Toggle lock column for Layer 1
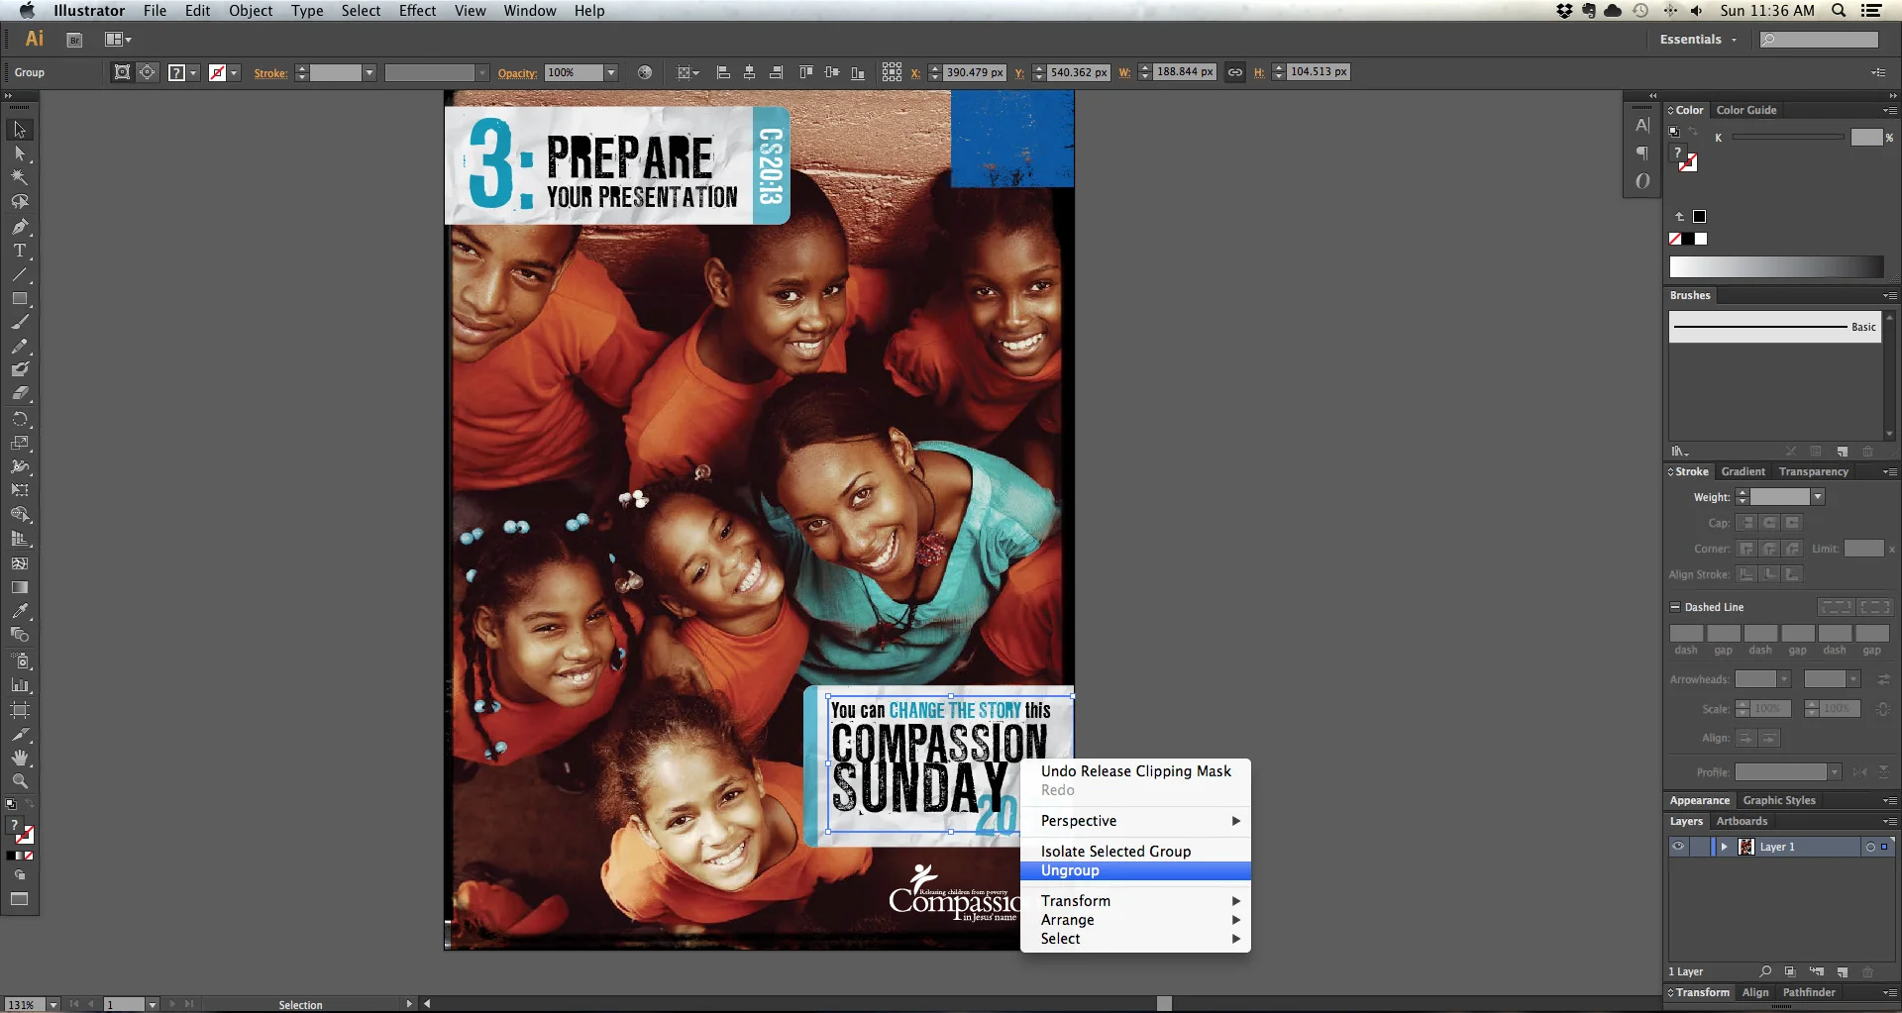1902x1013 pixels. [x=1700, y=847]
